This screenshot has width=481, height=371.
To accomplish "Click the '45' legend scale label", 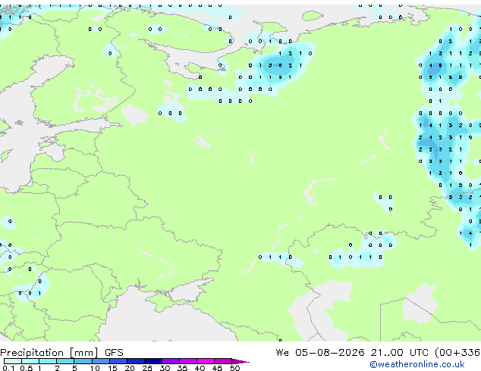I will (217, 368).
